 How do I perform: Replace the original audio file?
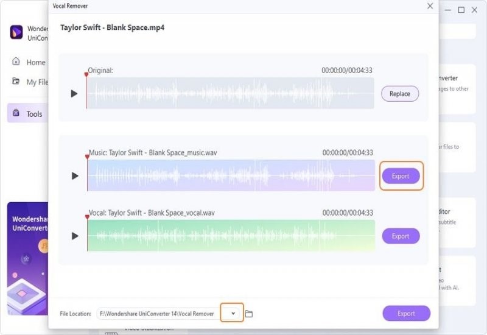point(400,94)
